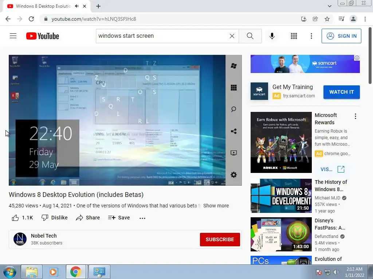This screenshot has width=373, height=279.
Task: Open the Michael MJD channel name
Action: [x=327, y=198]
